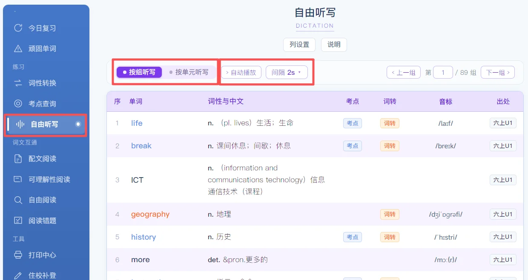Click the 今日复习 refresh icon
528x280 pixels.
click(18, 28)
